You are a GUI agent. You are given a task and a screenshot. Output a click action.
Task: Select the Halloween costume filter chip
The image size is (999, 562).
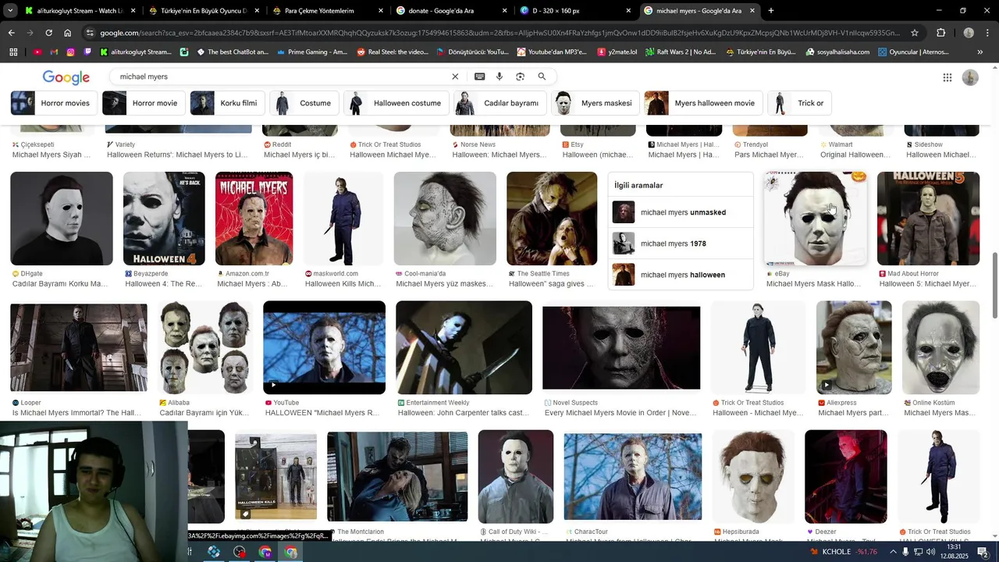(396, 103)
